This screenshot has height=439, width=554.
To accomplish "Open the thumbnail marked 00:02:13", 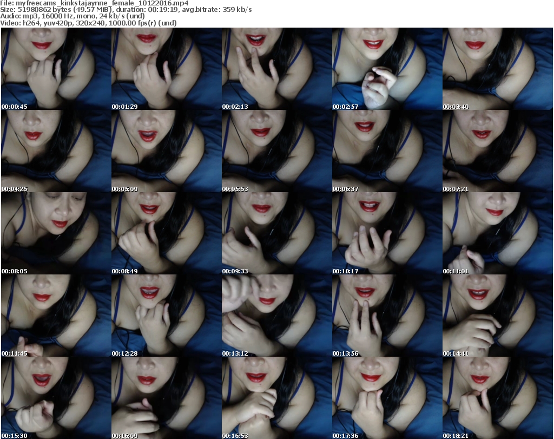I will pos(276,69).
